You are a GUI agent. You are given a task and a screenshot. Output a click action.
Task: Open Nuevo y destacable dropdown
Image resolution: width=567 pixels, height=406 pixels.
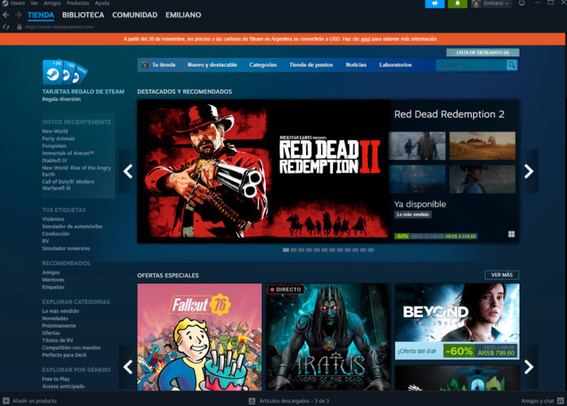pyautogui.click(x=213, y=64)
